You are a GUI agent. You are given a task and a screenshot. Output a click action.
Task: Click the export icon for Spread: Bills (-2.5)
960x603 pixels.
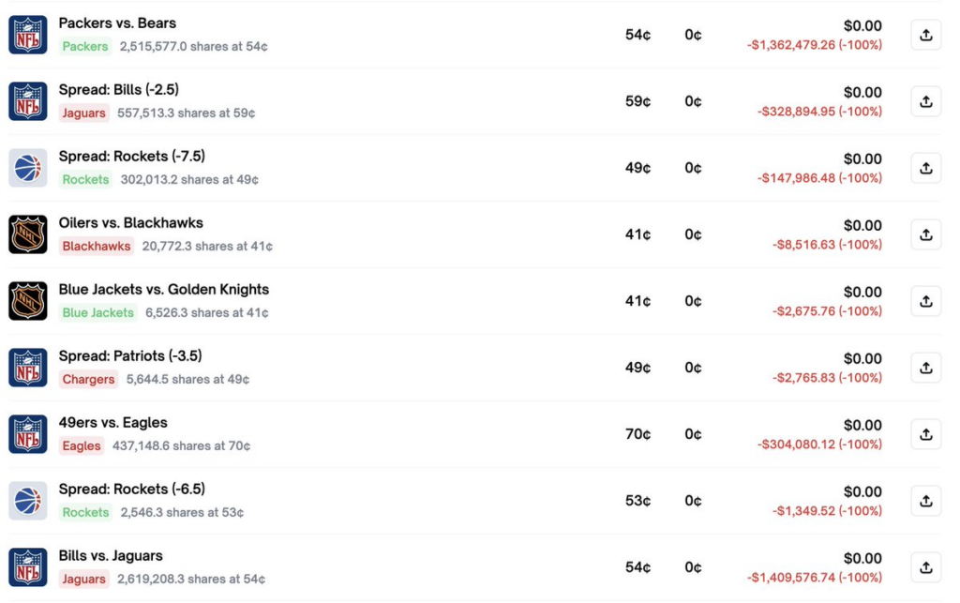[x=925, y=100]
